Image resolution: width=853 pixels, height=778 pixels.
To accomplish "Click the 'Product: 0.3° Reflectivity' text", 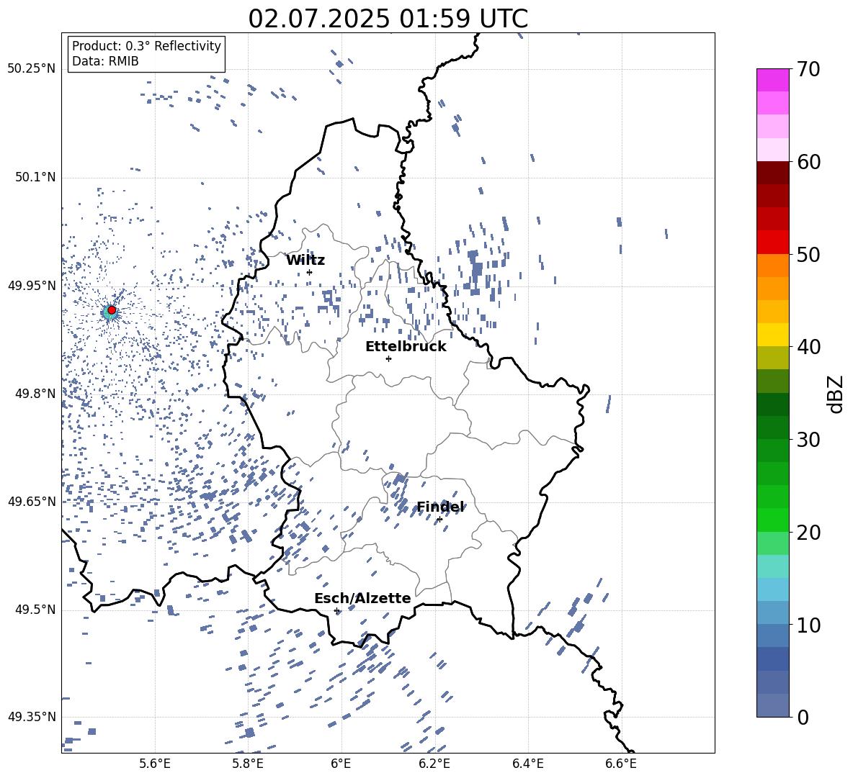I will (x=146, y=45).
